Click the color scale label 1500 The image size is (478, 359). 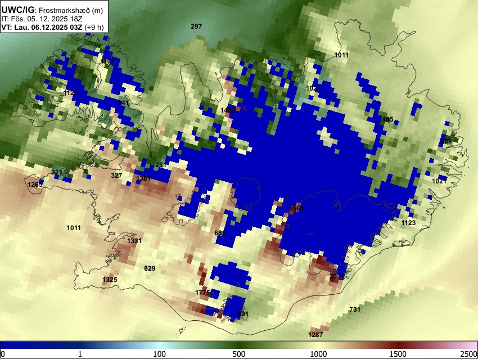tap(398, 354)
